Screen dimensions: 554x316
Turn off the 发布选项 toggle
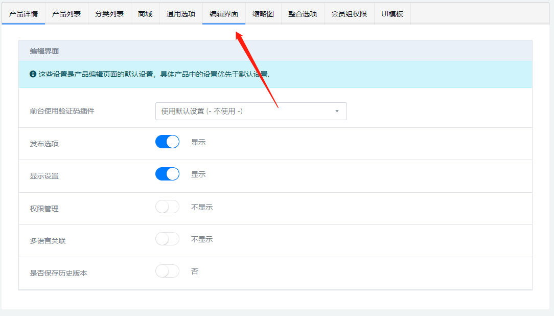point(167,142)
